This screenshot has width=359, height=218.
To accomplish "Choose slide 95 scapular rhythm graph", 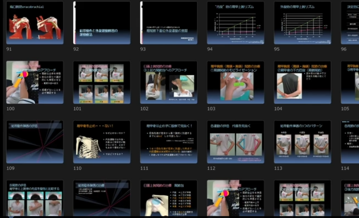I will pos(302,23).
